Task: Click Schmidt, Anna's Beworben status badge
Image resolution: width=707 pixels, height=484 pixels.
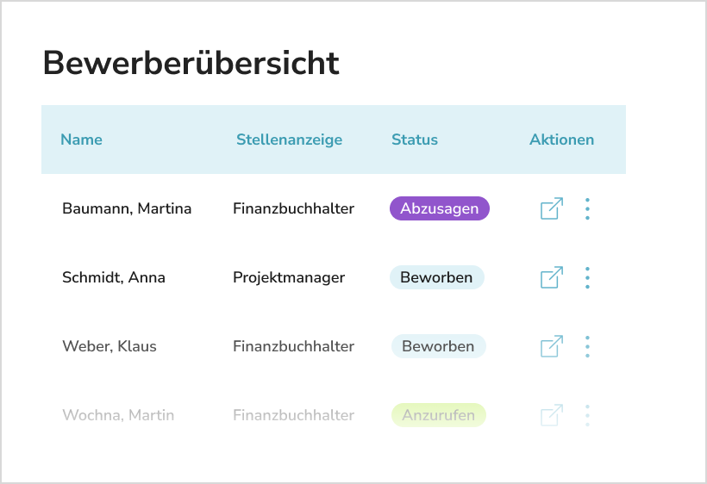Action: coord(437,277)
